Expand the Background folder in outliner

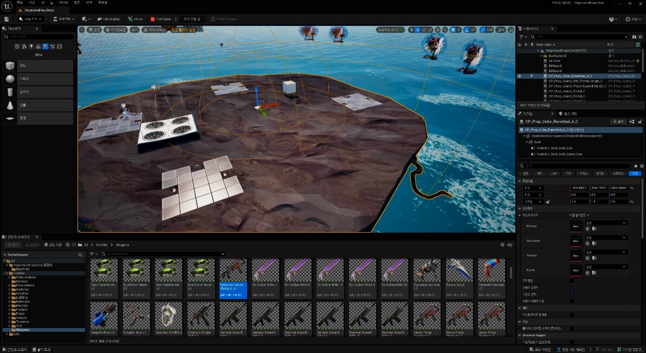541,56
